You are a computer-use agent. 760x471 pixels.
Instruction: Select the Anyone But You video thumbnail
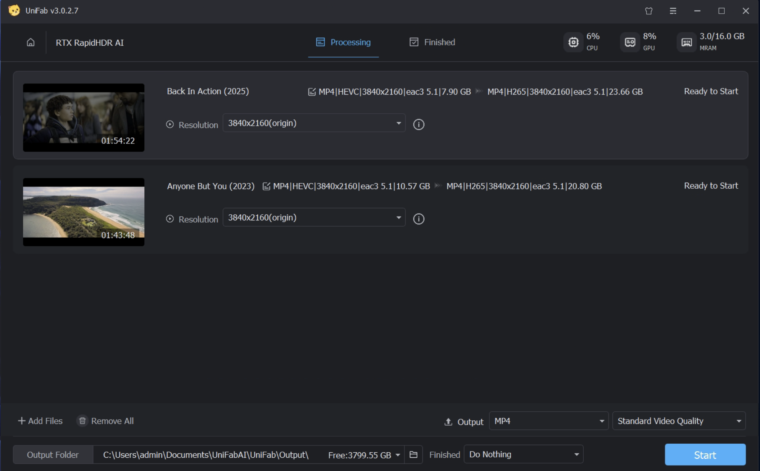[83, 212]
